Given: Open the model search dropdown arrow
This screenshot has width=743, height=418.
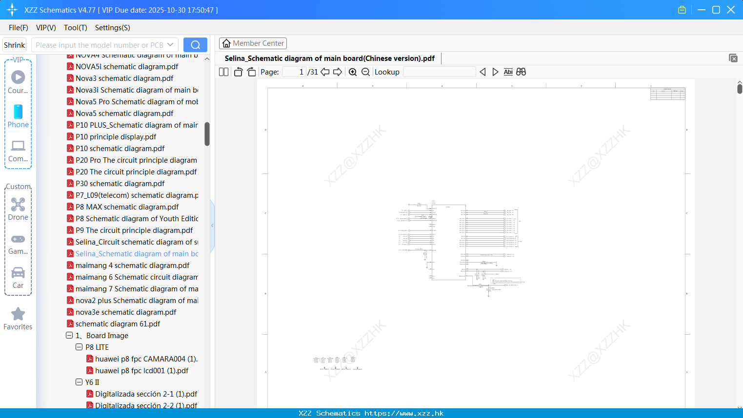Looking at the screenshot, I should coord(170,45).
